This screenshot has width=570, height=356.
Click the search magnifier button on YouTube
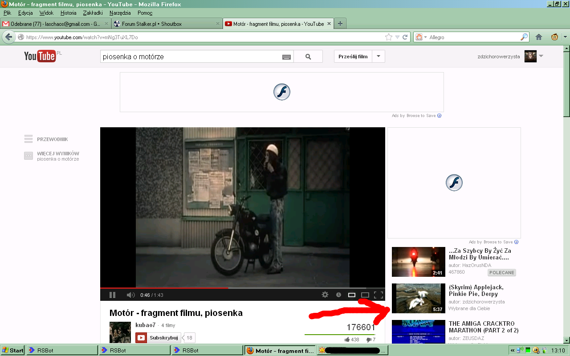tap(308, 57)
